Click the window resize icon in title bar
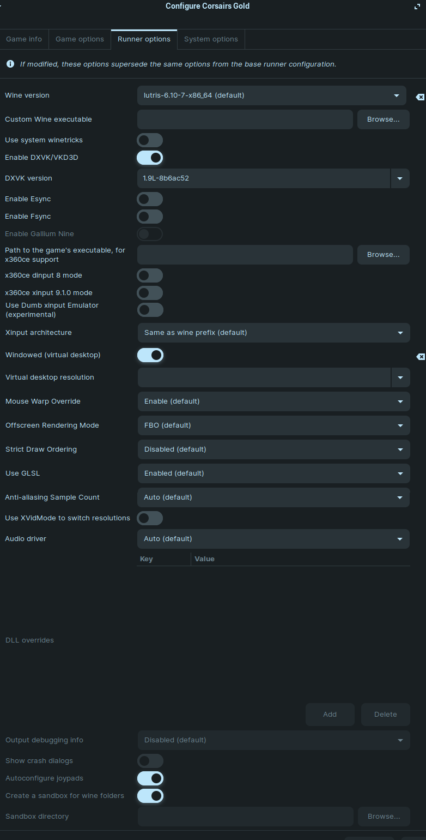426x840 pixels. pyautogui.click(x=417, y=7)
